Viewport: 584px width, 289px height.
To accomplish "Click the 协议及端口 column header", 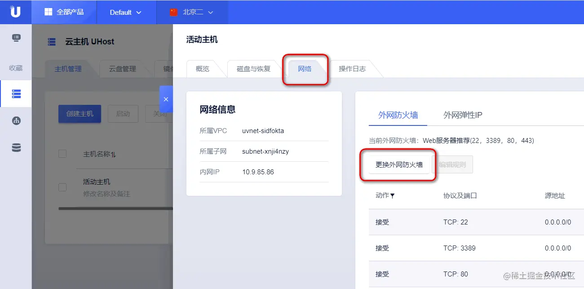I will pyautogui.click(x=460, y=196).
